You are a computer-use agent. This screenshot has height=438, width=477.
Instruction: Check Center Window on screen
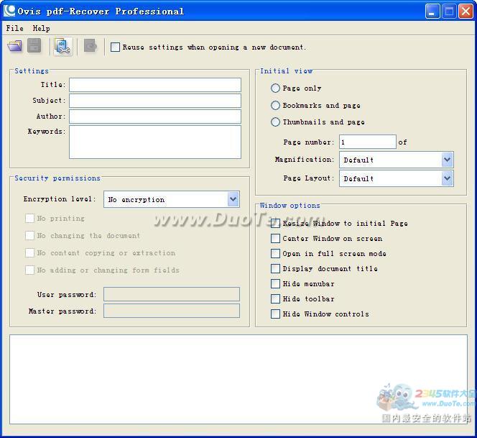point(275,239)
